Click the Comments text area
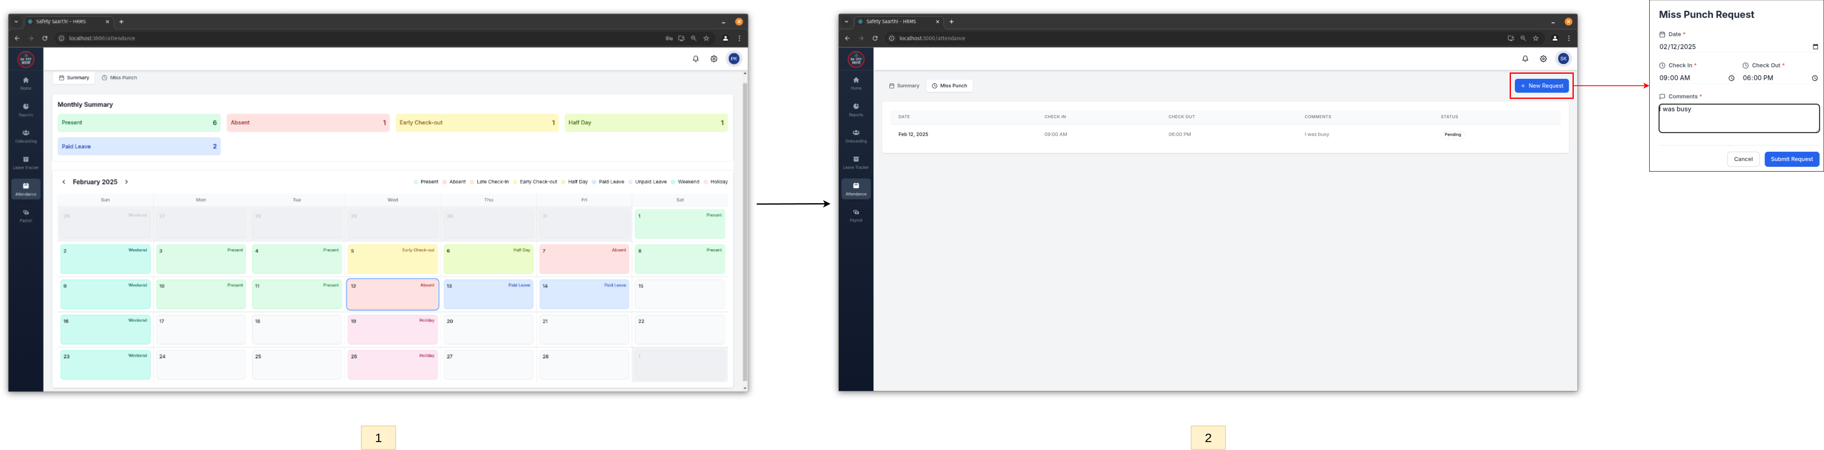Viewport: 1824px width, 450px height. pos(1738,118)
